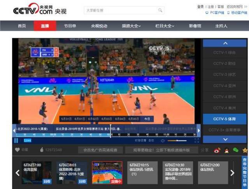Click 会员免广告高清观看 button
Viewport: 249px width, 189px height.
coord(100,150)
